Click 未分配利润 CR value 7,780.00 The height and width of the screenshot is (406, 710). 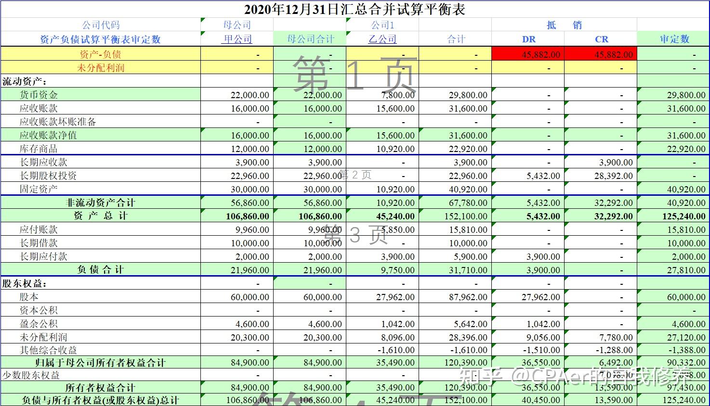point(616,338)
